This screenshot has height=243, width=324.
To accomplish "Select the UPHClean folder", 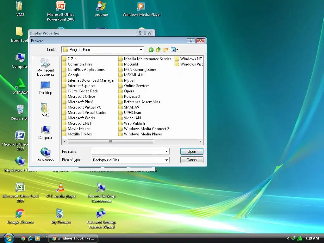I will click(x=130, y=112).
